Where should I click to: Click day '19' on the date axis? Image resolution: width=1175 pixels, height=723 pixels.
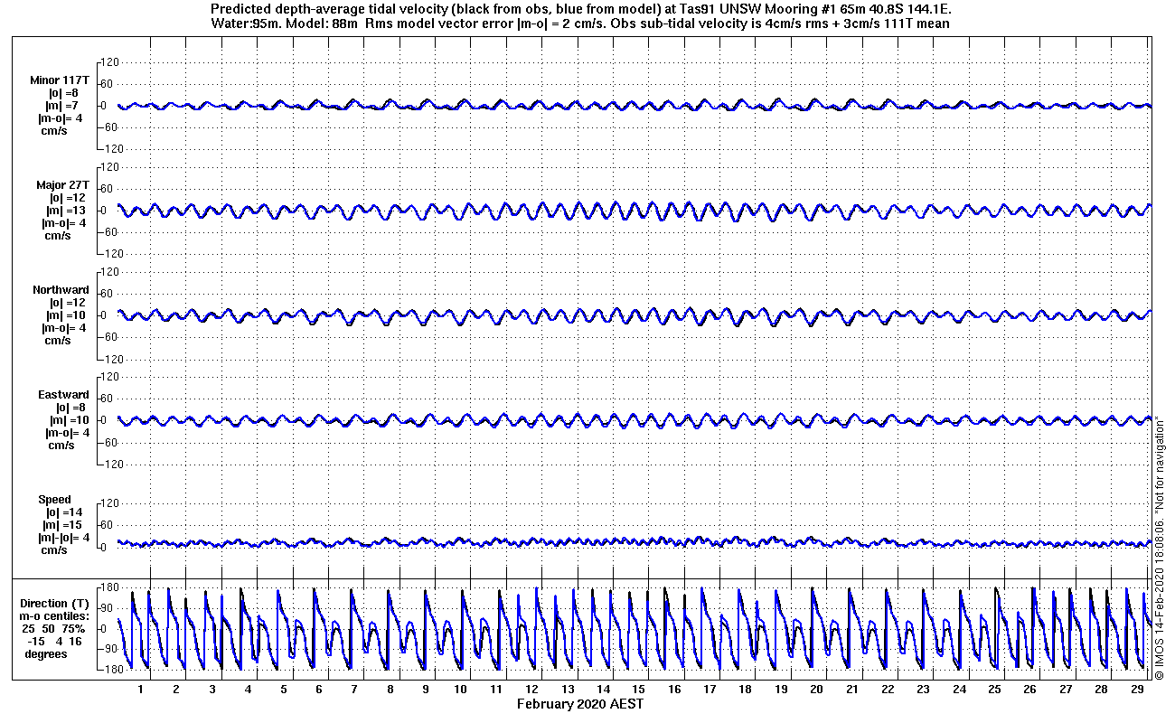pos(780,690)
